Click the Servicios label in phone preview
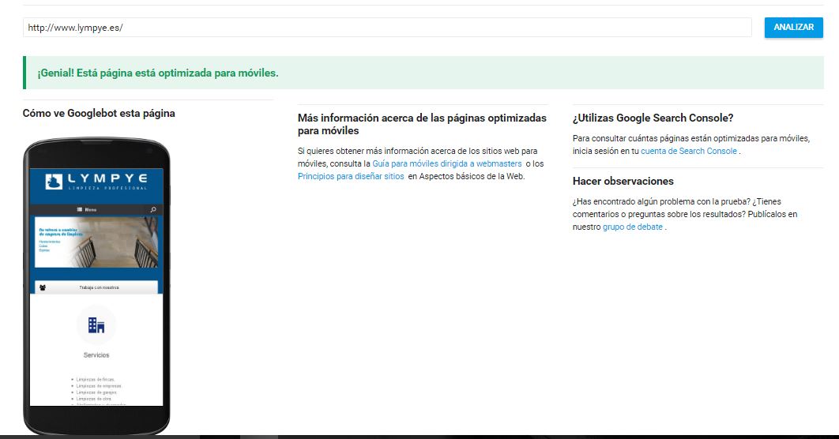The width and height of the screenshot is (839, 439). (x=96, y=355)
